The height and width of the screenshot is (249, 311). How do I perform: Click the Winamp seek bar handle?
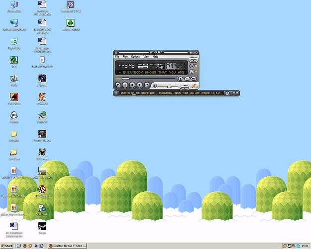point(125,79)
